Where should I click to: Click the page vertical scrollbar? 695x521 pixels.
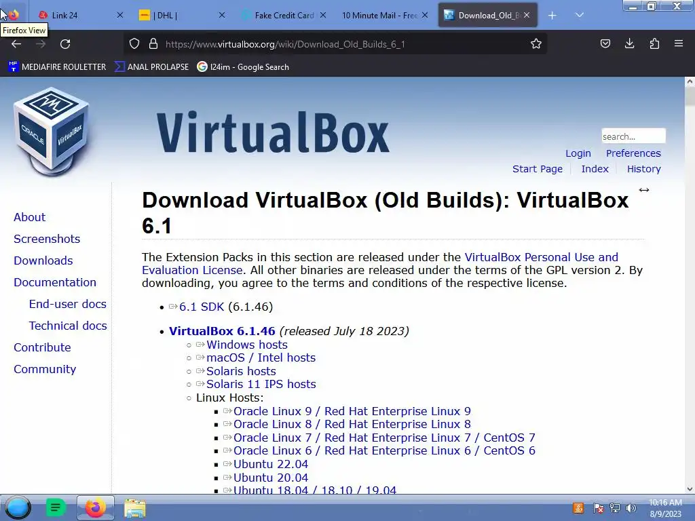tap(690, 285)
